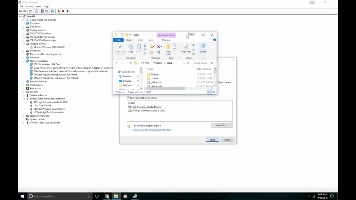Viewport: 356px width, 200px height.
Task: Click Chrome icon in taskbar
Action: 107,196
